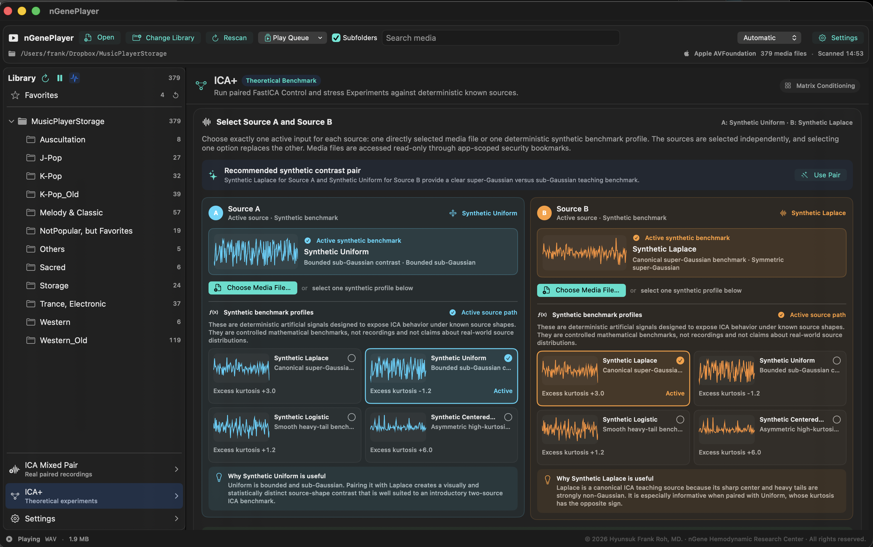This screenshot has height=547, width=873.
Task: Expand the ICA+ Theoretical experiments chevron
Action: [176, 496]
